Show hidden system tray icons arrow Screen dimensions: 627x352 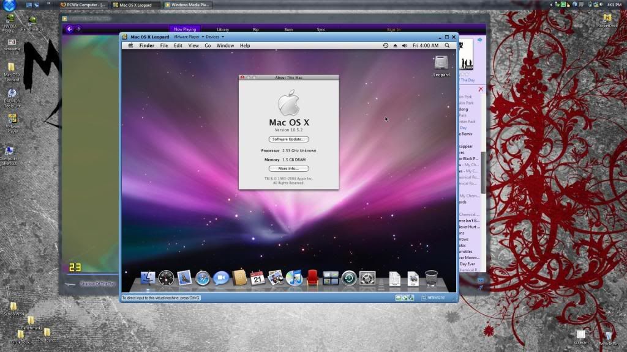[552, 5]
